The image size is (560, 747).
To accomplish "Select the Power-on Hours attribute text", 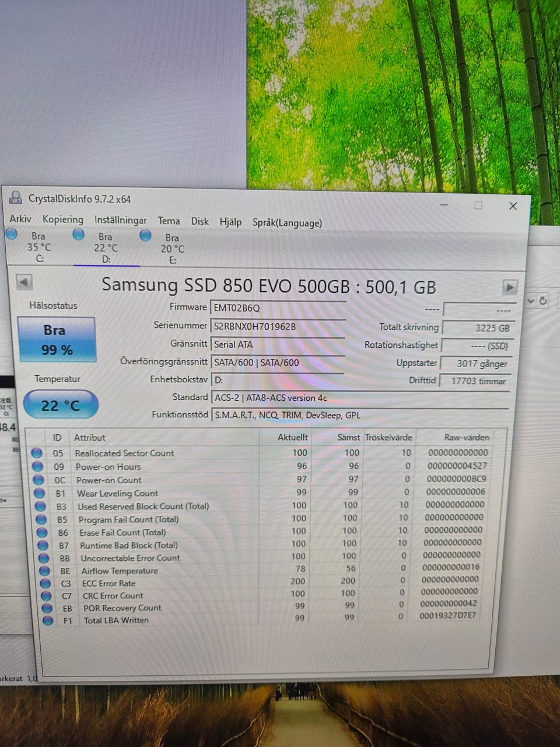I will pos(108,466).
